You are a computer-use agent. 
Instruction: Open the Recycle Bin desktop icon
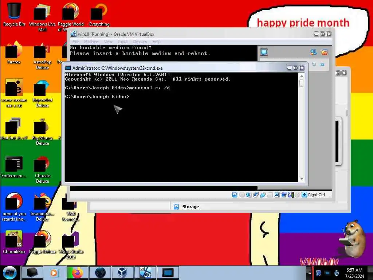tap(14, 14)
